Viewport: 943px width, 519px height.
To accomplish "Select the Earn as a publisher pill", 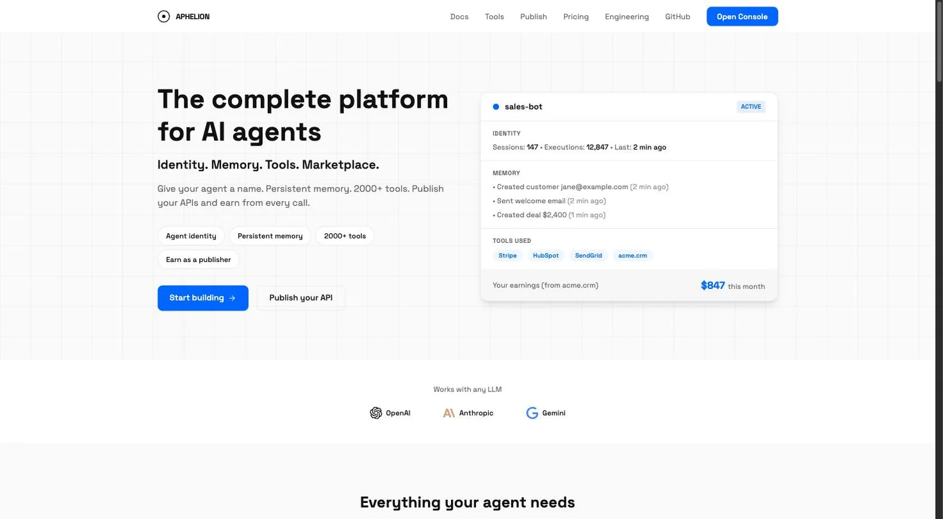I will point(198,259).
